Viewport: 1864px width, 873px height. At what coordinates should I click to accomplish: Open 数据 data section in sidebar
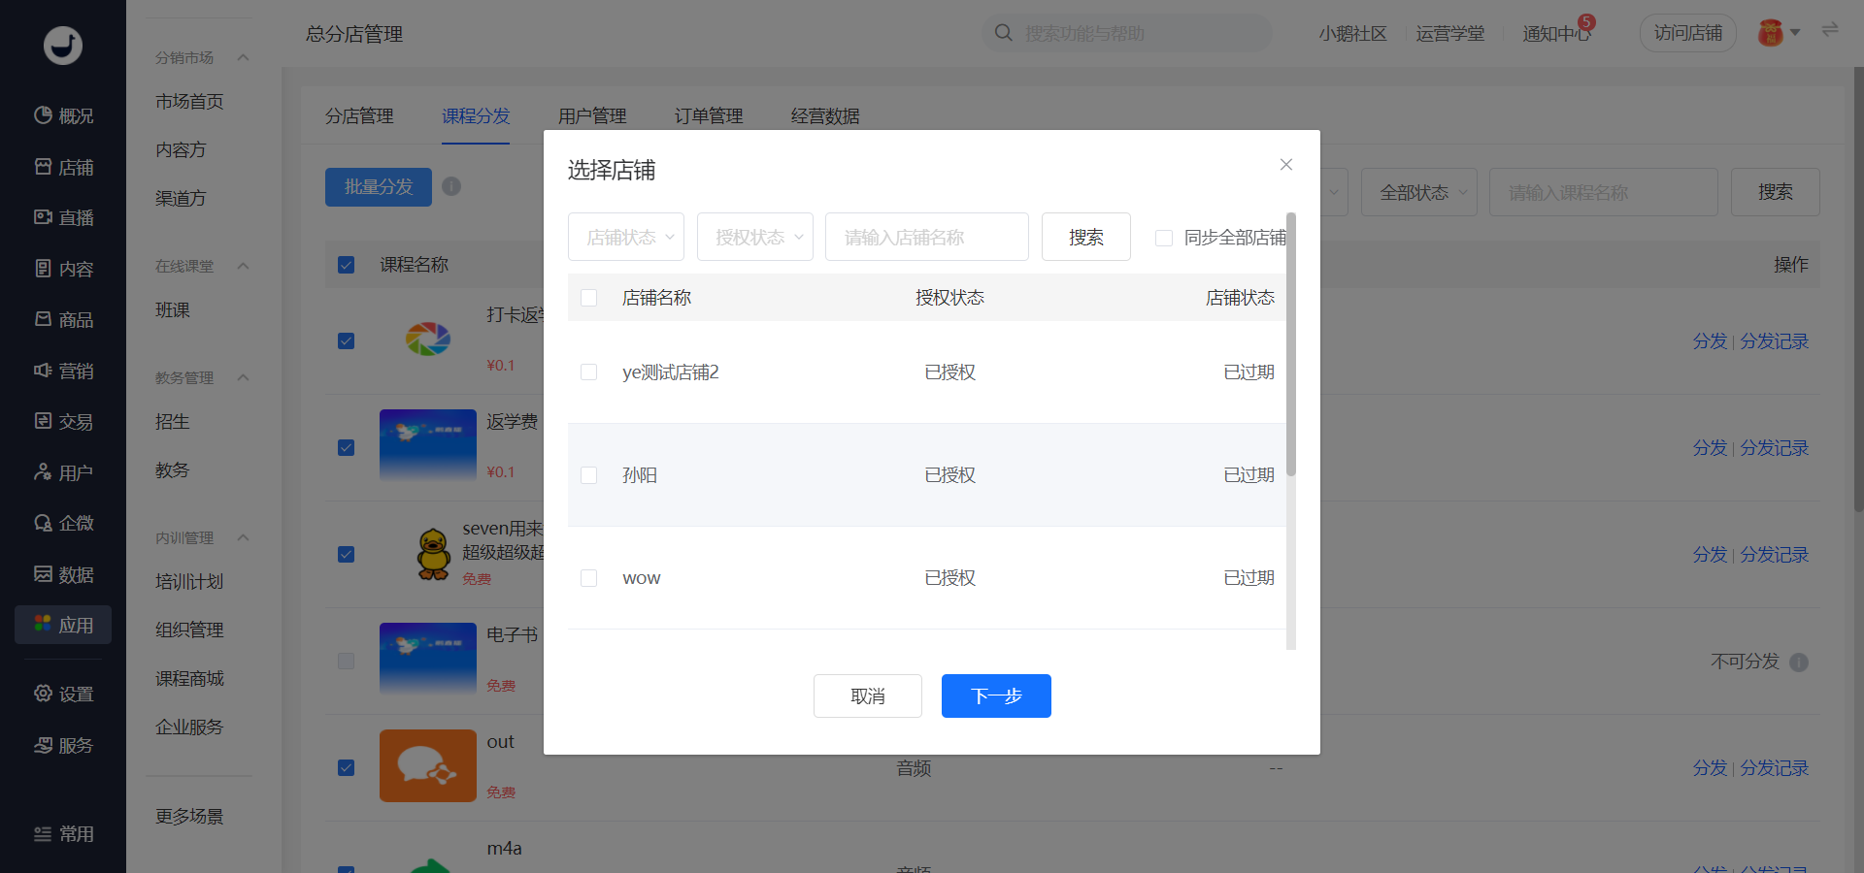click(63, 574)
